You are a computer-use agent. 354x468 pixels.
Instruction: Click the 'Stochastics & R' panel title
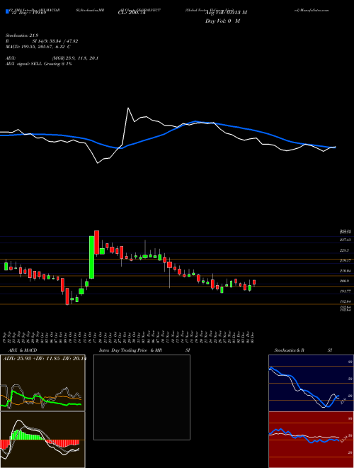(x=290, y=350)
